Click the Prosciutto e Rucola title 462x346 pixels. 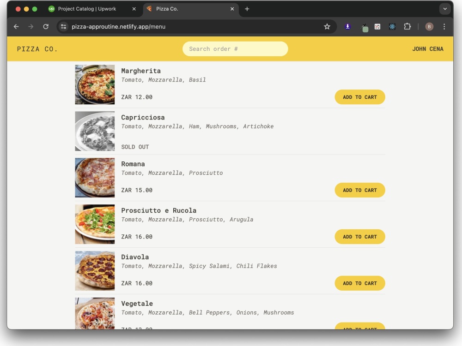pyautogui.click(x=159, y=211)
